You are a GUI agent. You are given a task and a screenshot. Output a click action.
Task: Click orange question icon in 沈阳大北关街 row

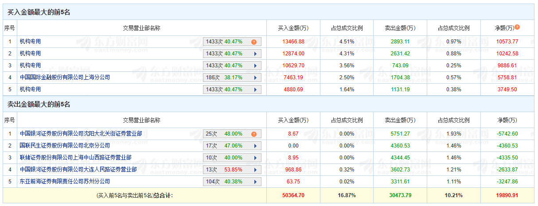pyautogui.click(x=254, y=134)
